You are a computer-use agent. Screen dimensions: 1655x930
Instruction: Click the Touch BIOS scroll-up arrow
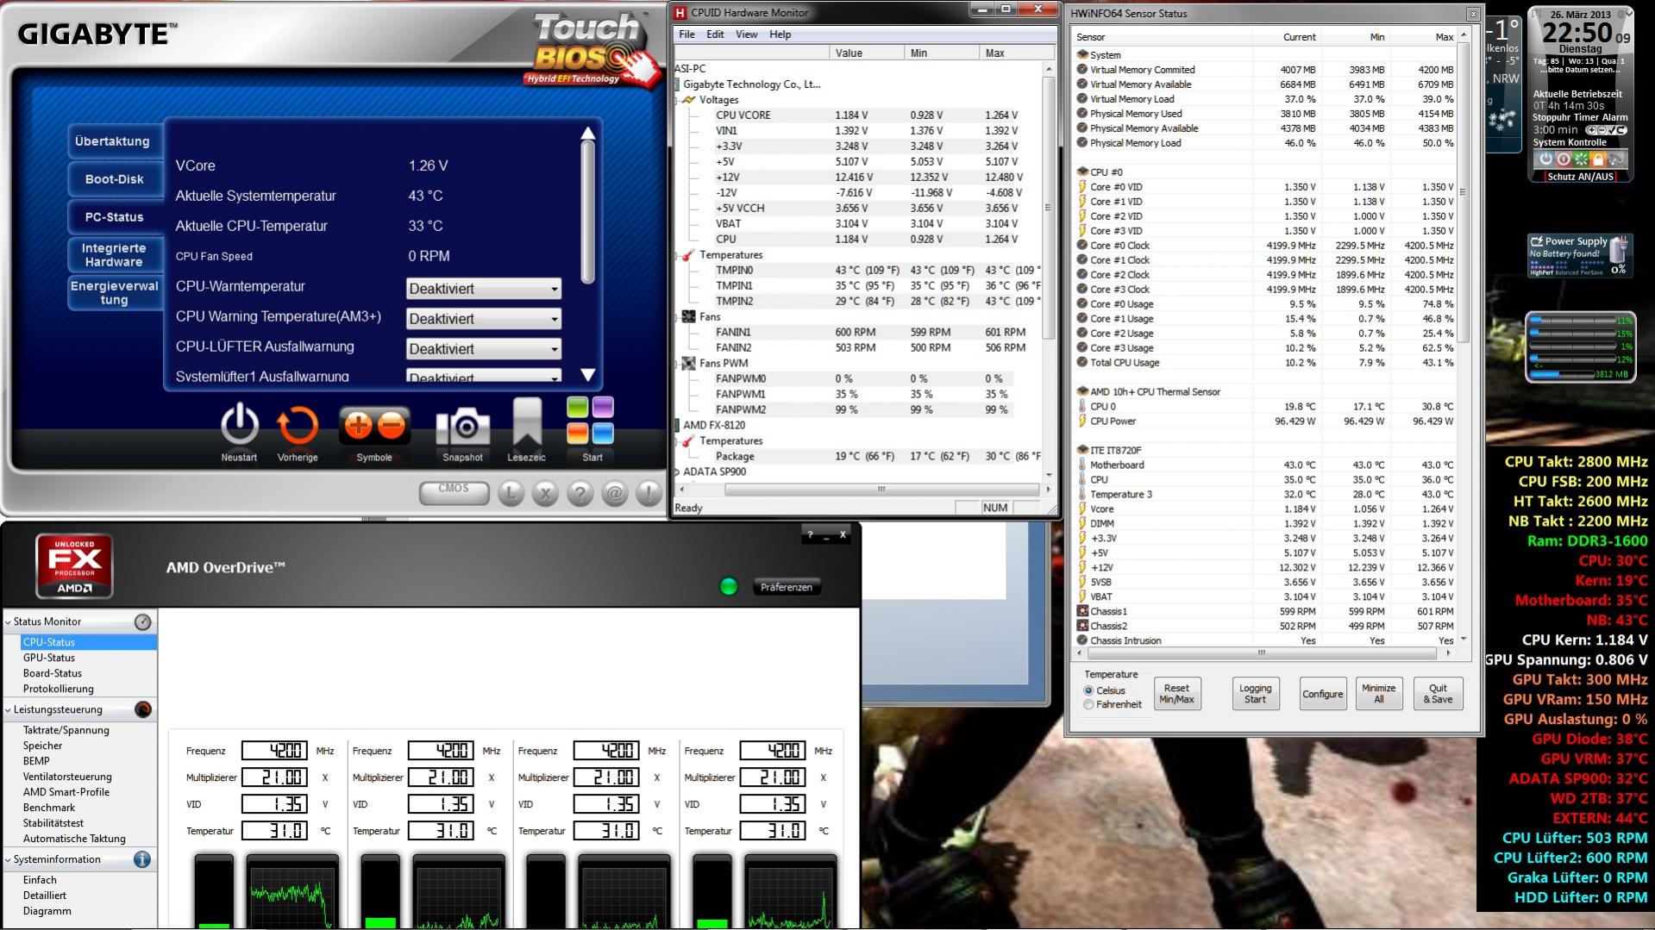click(x=588, y=133)
